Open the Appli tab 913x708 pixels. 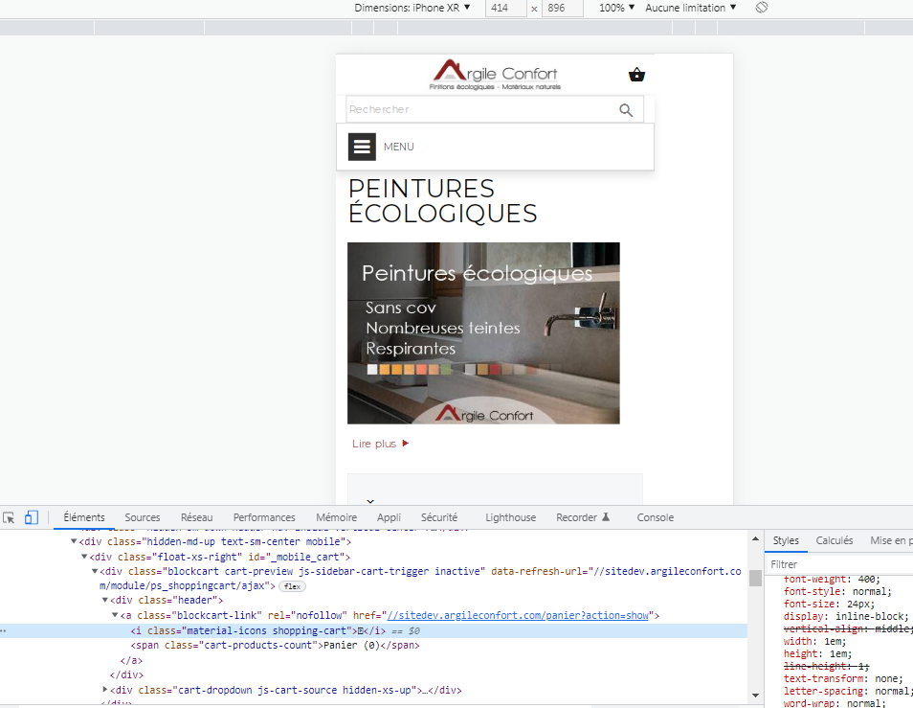[x=389, y=517]
